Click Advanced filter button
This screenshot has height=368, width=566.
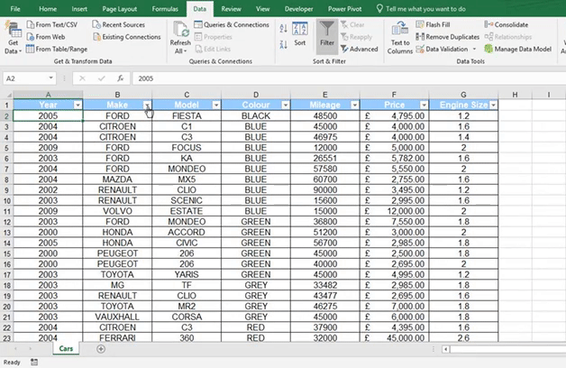360,49
